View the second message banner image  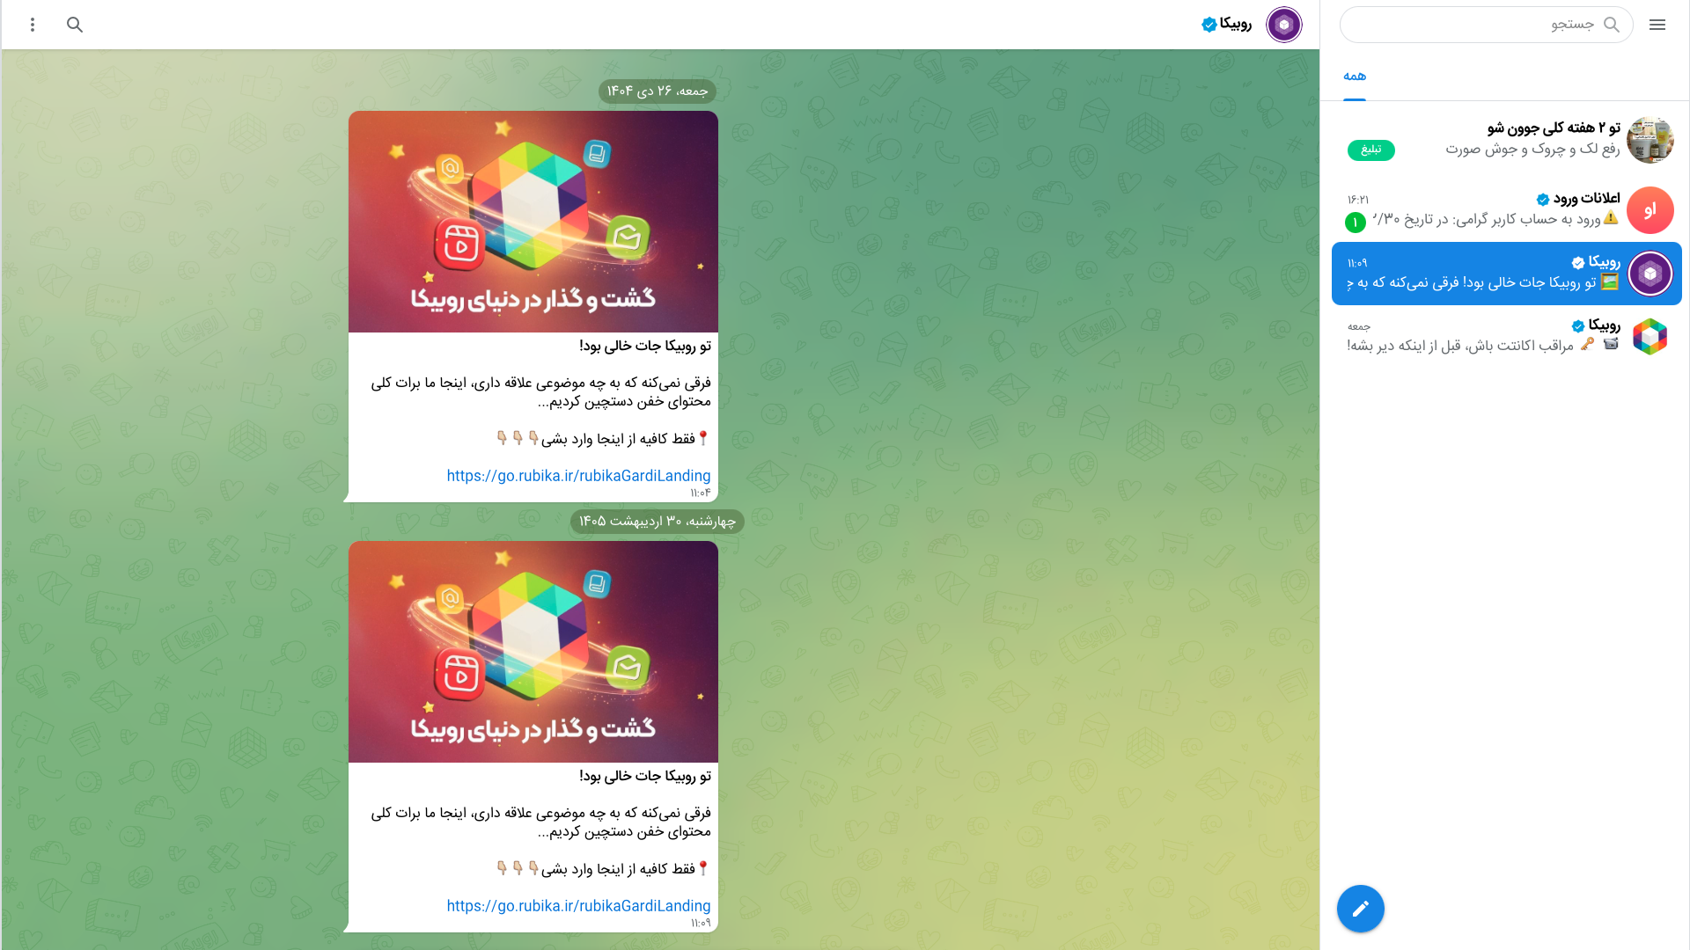533,652
